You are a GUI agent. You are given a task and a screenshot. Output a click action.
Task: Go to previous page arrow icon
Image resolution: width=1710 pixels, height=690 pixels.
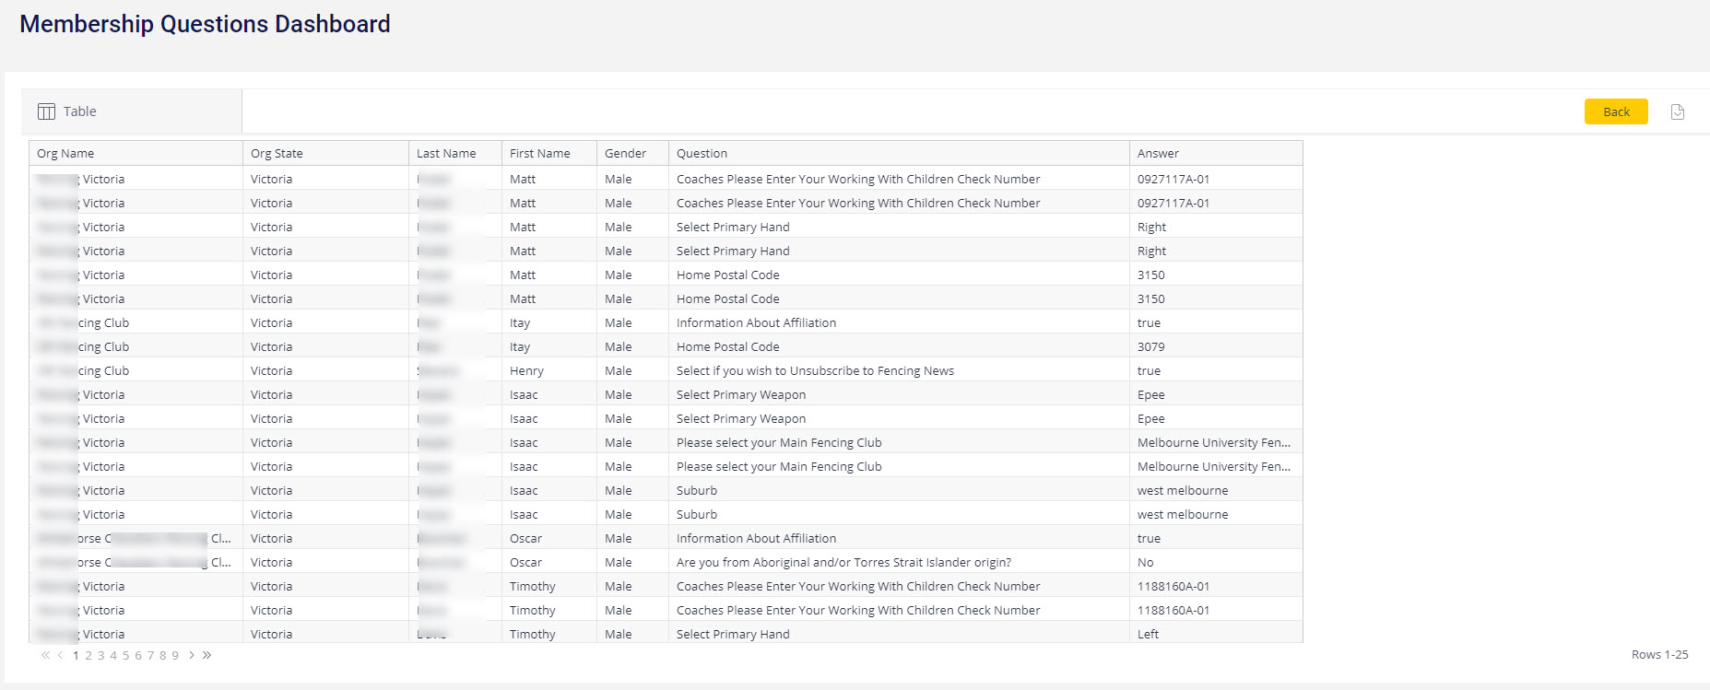pyautogui.click(x=61, y=655)
